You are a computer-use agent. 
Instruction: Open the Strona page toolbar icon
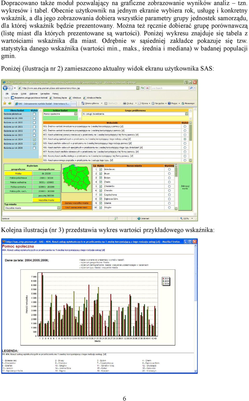tap(139, 103)
